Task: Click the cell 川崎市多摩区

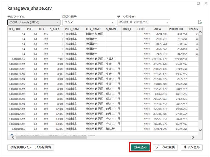Action: pos(95,34)
